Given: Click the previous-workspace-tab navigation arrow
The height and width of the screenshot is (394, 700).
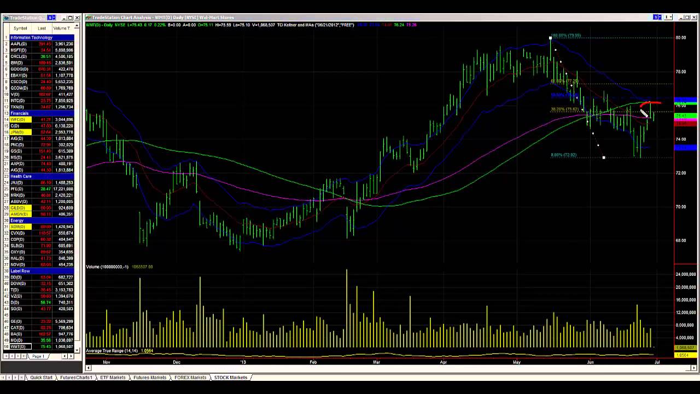Looking at the screenshot, I should point(9,378).
